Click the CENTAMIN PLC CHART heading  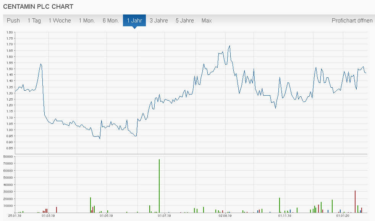click(38, 6)
